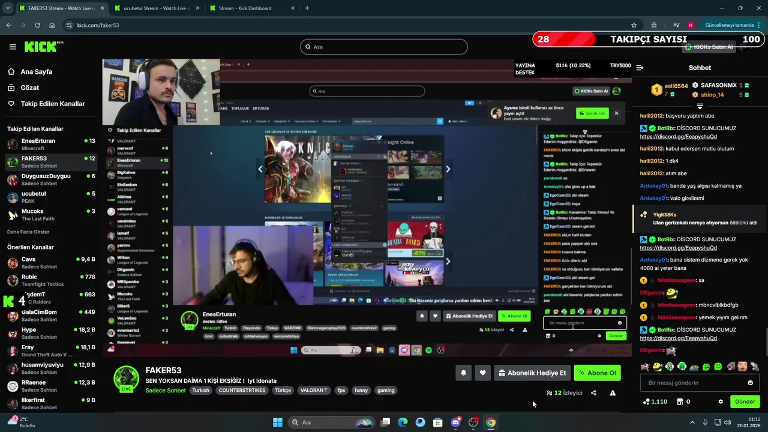
Task: Open Discord from the taskbar
Action: click(455, 422)
